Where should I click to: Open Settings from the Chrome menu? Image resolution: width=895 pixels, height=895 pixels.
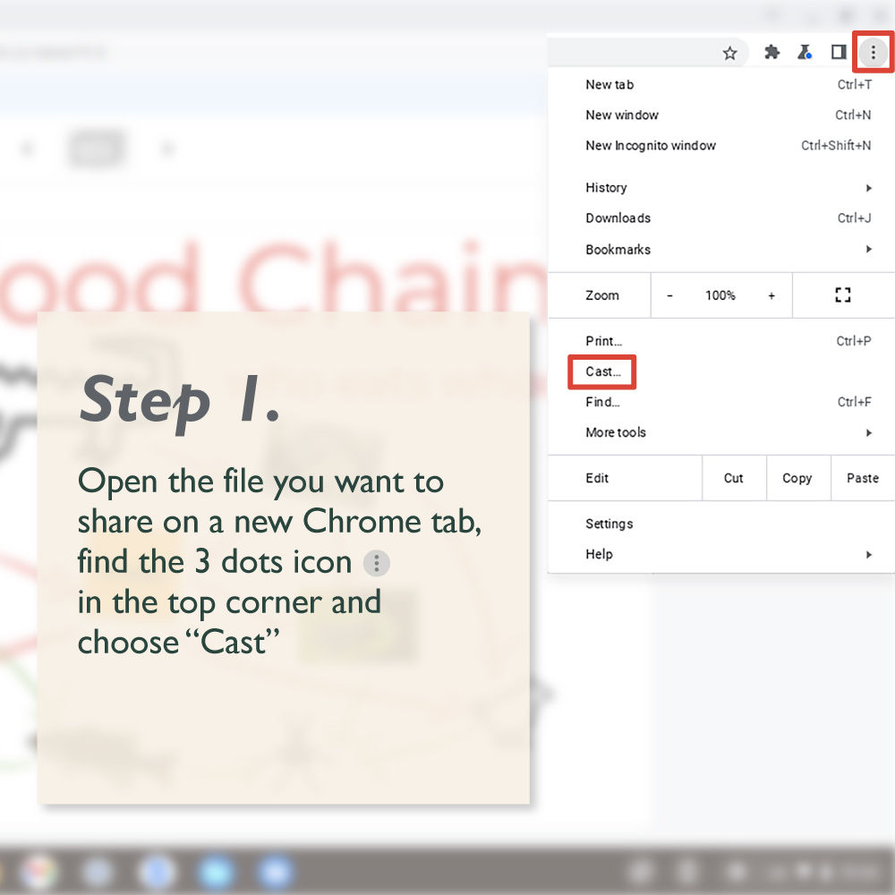point(720,524)
